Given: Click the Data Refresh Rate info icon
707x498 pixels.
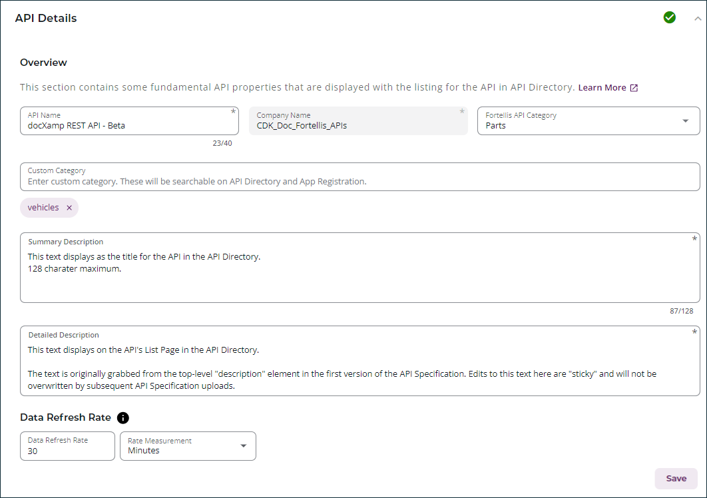Looking at the screenshot, I should pyautogui.click(x=122, y=417).
